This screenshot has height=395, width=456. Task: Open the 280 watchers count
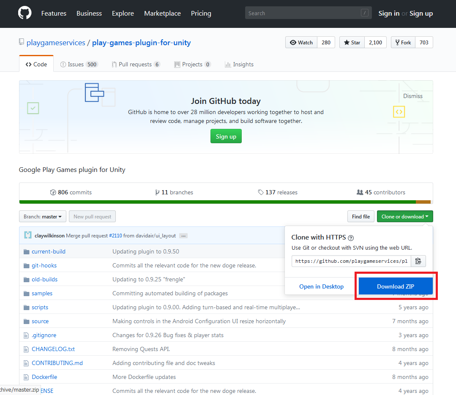(326, 42)
